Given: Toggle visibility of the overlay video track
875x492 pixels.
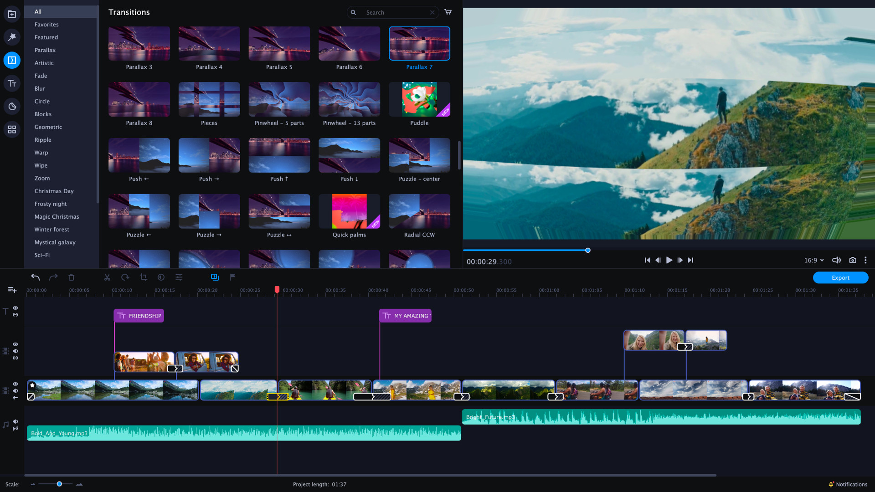Looking at the screenshot, I should tap(15, 344).
